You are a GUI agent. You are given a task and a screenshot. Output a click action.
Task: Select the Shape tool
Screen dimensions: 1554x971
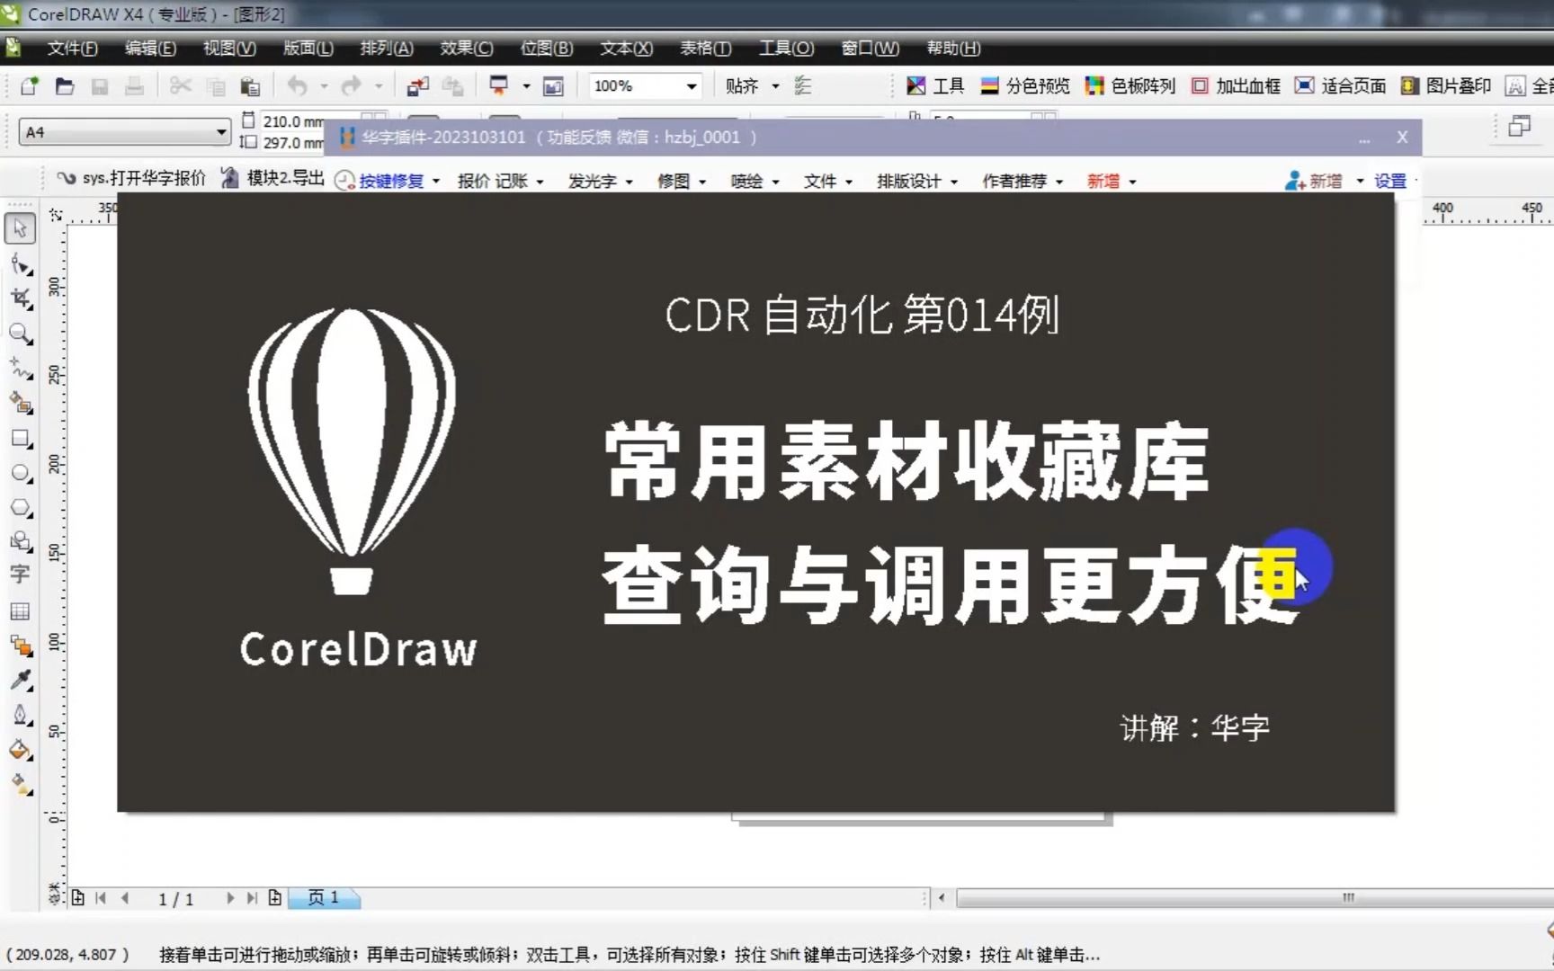[20, 263]
